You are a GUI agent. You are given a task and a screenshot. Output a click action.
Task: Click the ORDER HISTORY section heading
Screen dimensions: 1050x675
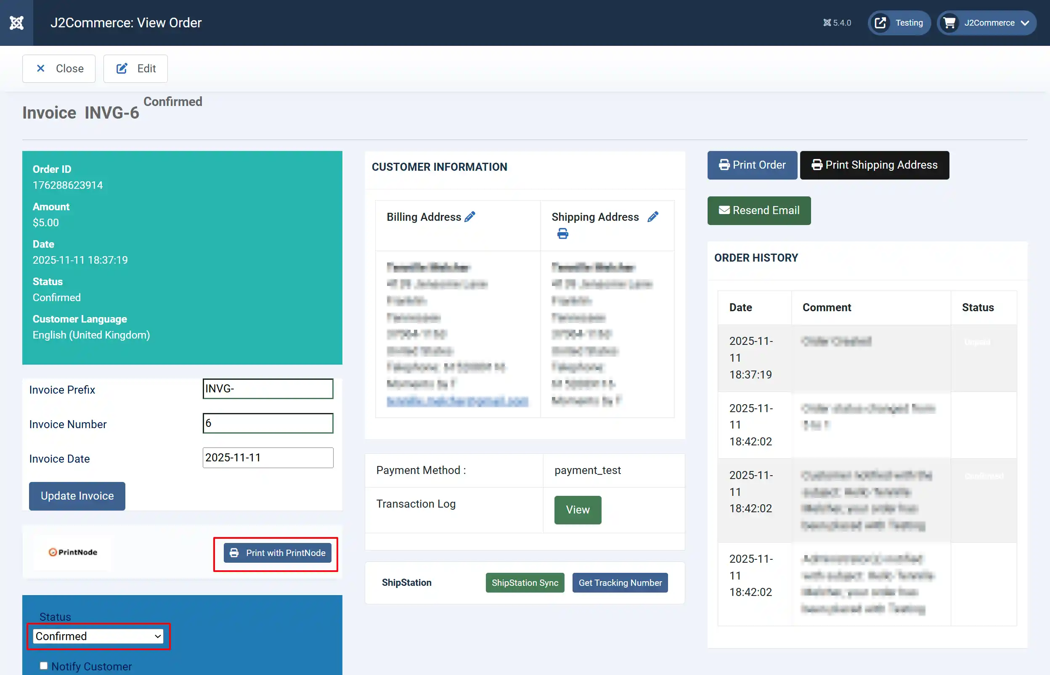point(756,258)
